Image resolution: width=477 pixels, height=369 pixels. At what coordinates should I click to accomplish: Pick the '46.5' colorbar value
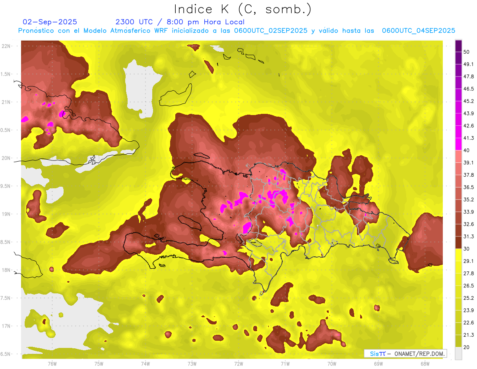[x=469, y=89]
